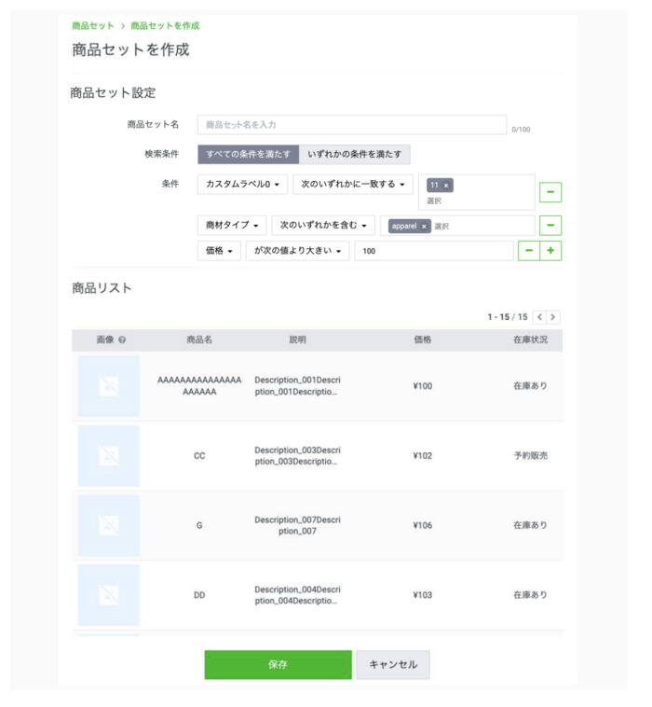Open the カスタムラベル0 dropdown
The image size is (652, 707).
242,185
